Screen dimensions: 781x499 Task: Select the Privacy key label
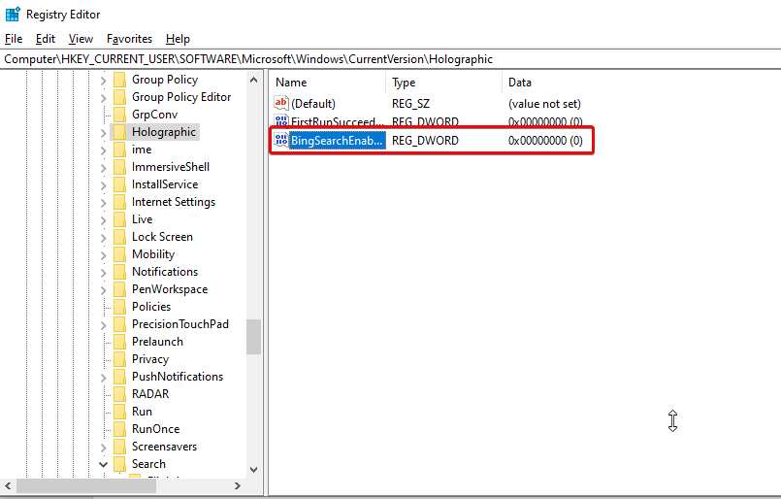150,359
